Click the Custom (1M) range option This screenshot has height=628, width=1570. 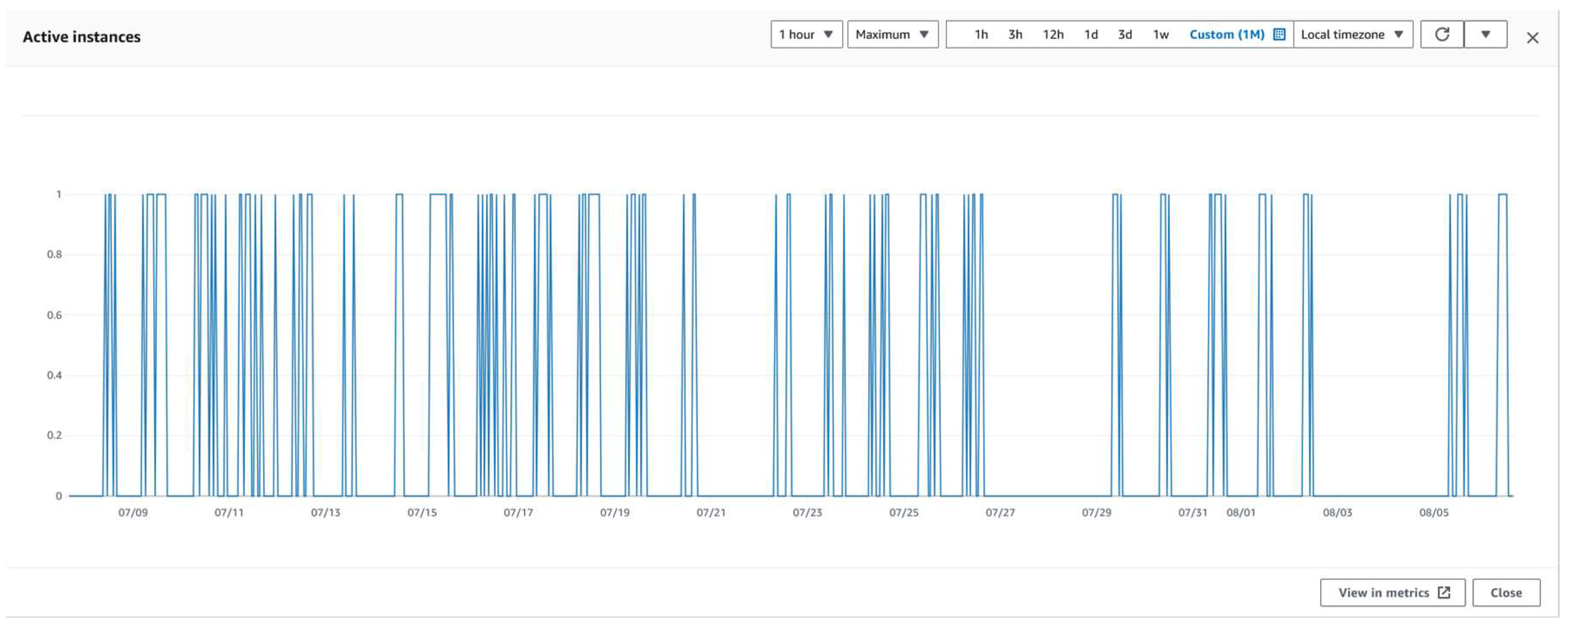(x=1226, y=35)
